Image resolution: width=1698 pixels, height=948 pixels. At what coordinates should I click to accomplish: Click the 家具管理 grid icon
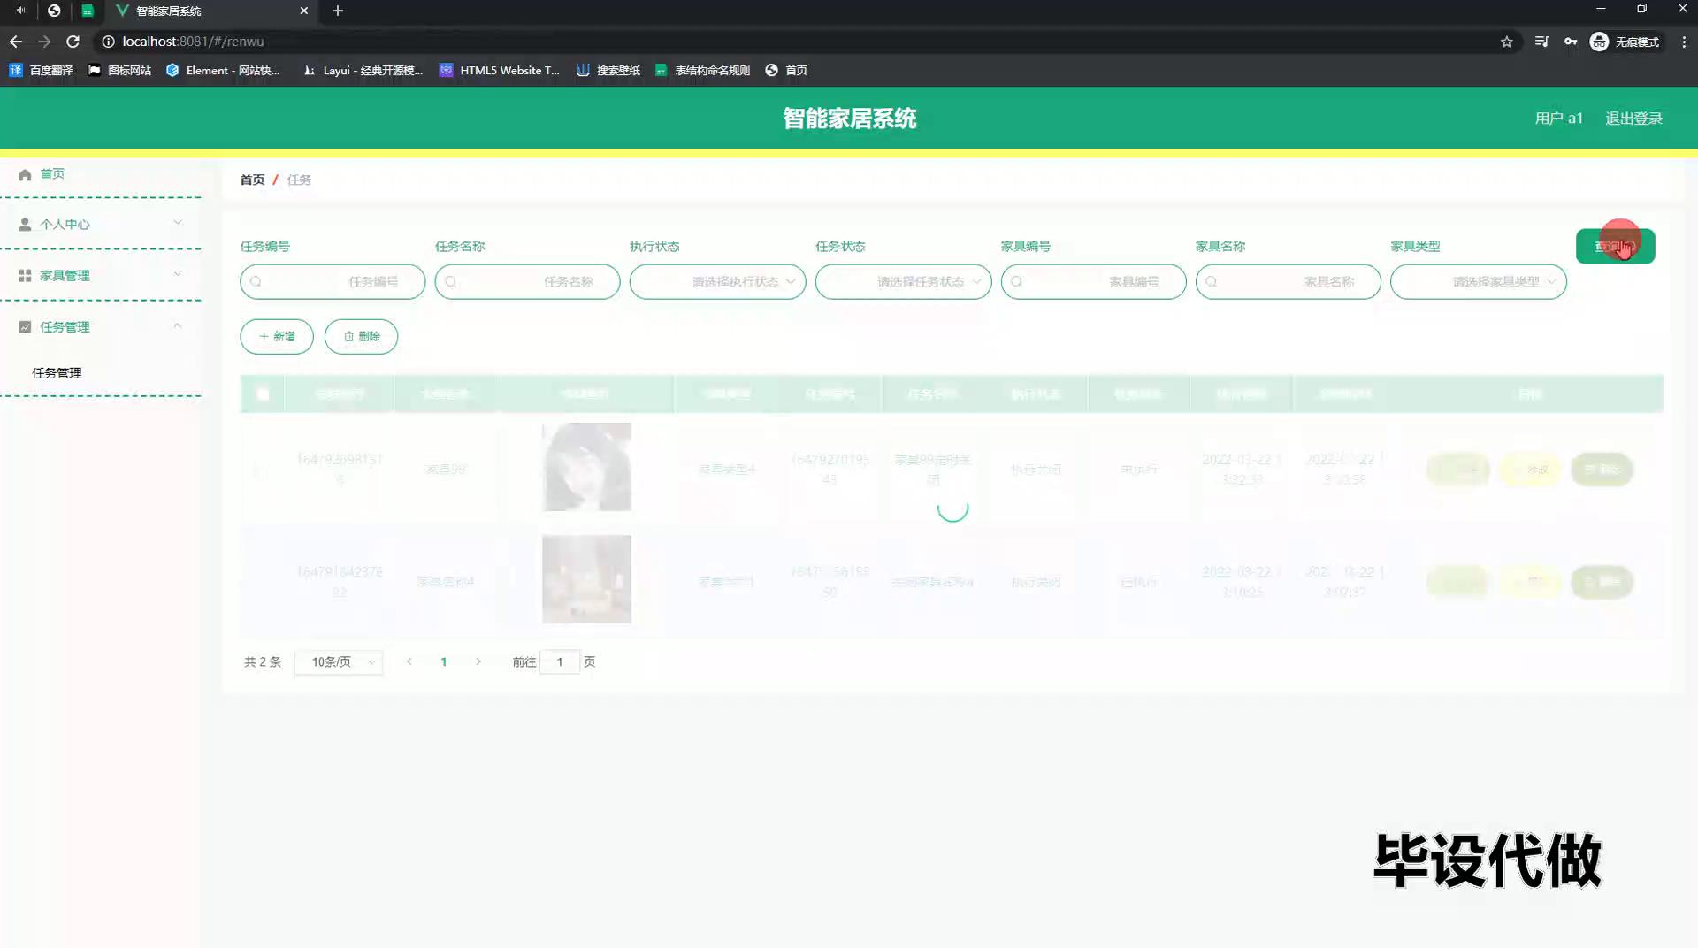[25, 276]
